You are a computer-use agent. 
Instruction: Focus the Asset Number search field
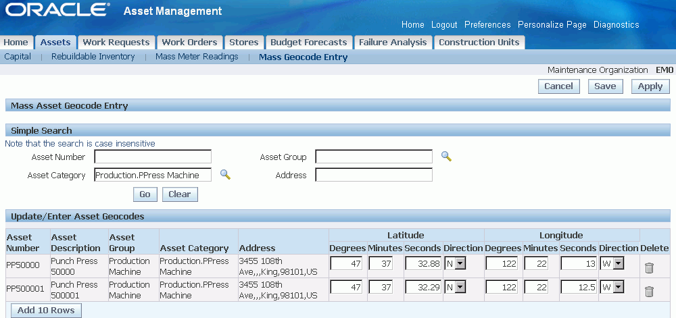153,157
